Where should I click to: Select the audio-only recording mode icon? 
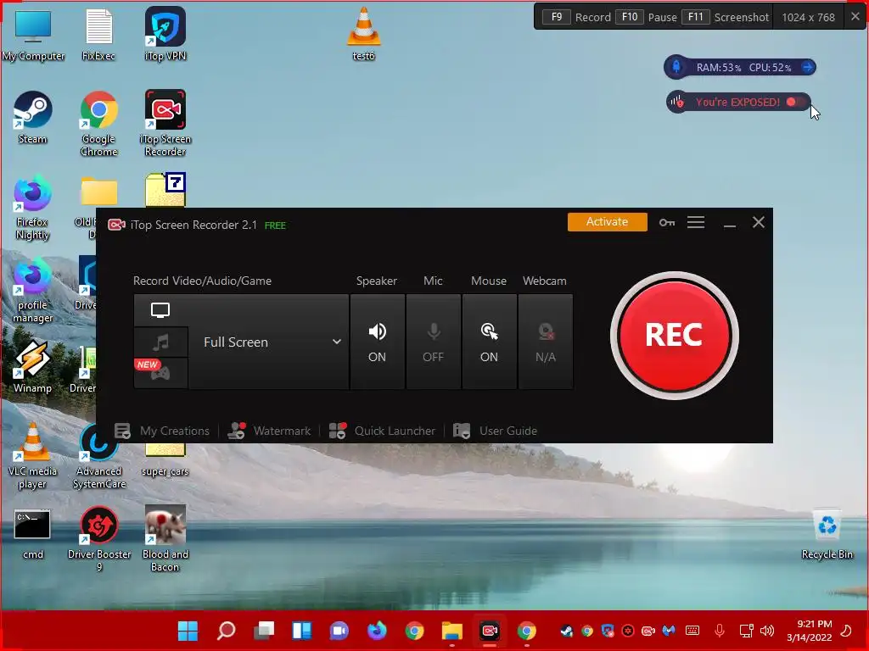(x=160, y=342)
